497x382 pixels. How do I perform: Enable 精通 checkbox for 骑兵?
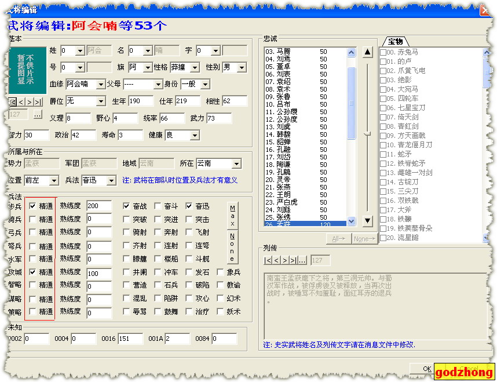pos(33,219)
